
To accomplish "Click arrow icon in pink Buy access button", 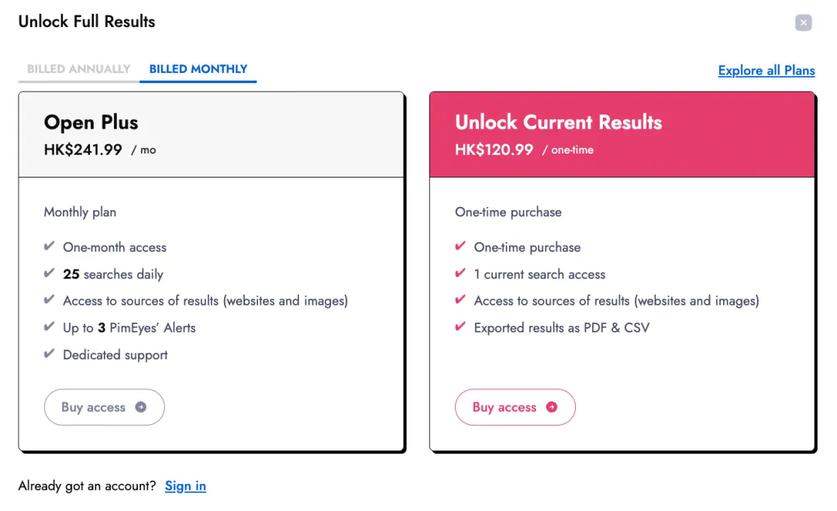I will click(x=551, y=407).
